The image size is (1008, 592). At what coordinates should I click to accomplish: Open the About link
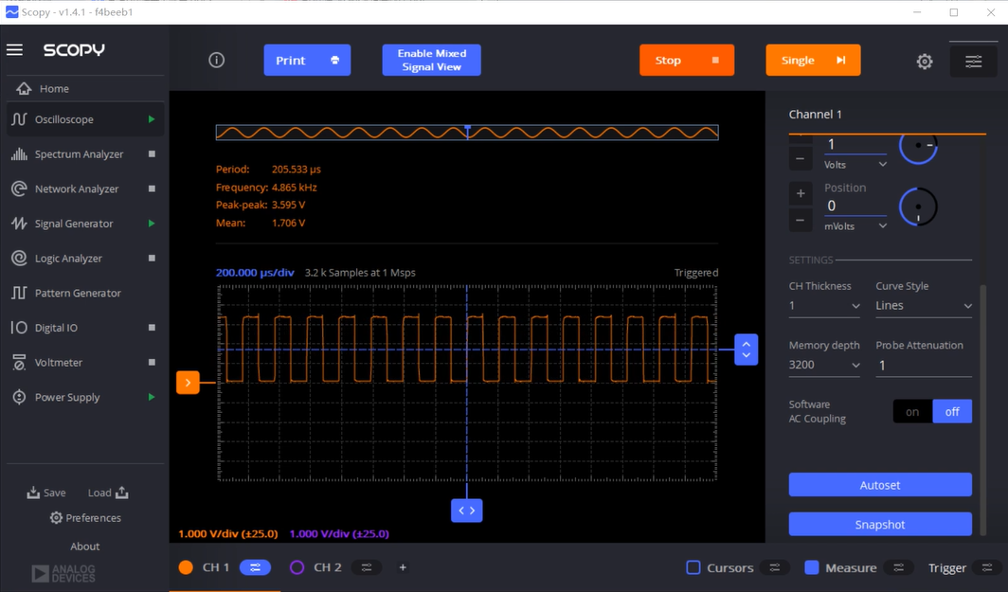click(x=85, y=547)
